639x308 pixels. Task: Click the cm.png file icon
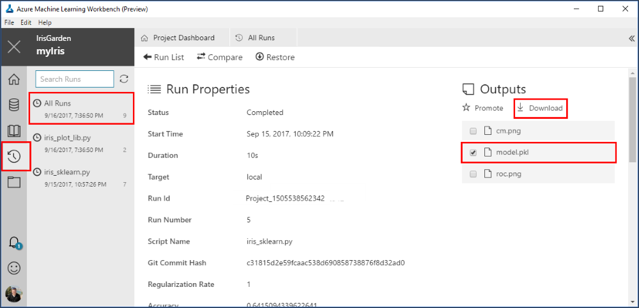pos(488,131)
